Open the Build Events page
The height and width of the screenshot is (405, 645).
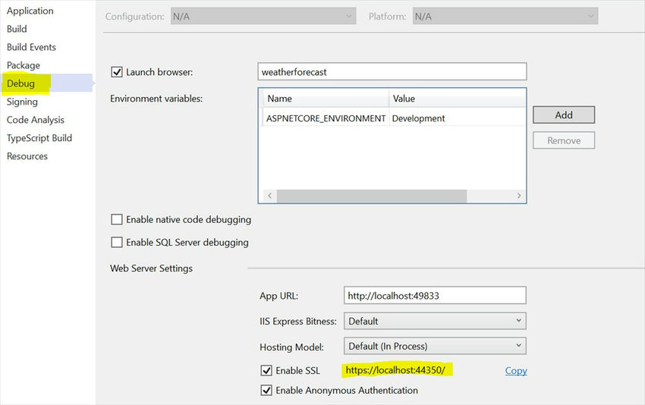(x=31, y=47)
